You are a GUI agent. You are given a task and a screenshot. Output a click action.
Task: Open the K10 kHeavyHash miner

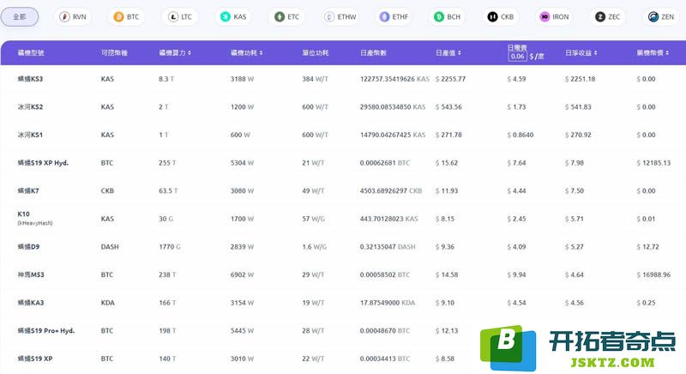35,218
